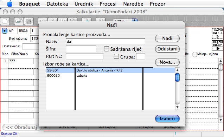Click the Uvozna Kalkul. arrow button
This screenshot has width=224, height=137.
[x=218, y=37]
